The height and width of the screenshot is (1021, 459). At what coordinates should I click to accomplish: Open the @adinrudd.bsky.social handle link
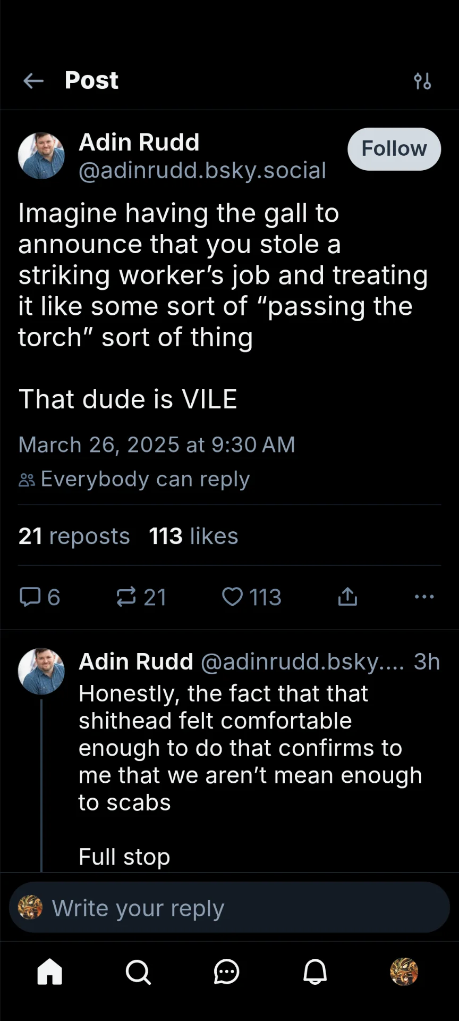coord(202,171)
